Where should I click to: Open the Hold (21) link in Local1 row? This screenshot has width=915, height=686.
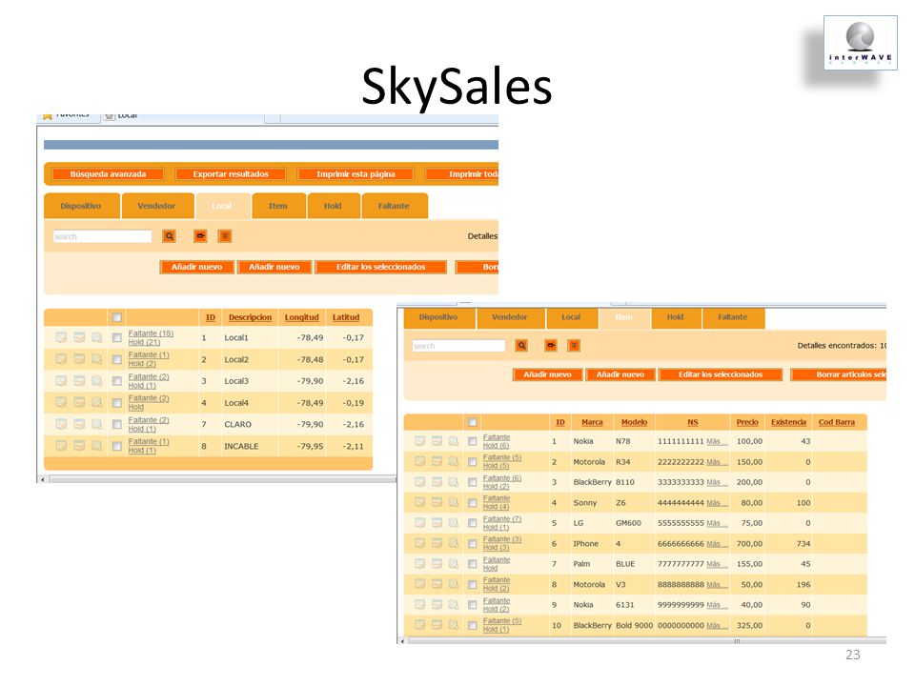point(144,342)
